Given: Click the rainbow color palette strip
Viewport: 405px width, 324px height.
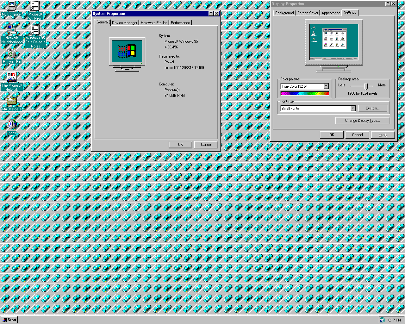Looking at the screenshot, I should [x=305, y=93].
